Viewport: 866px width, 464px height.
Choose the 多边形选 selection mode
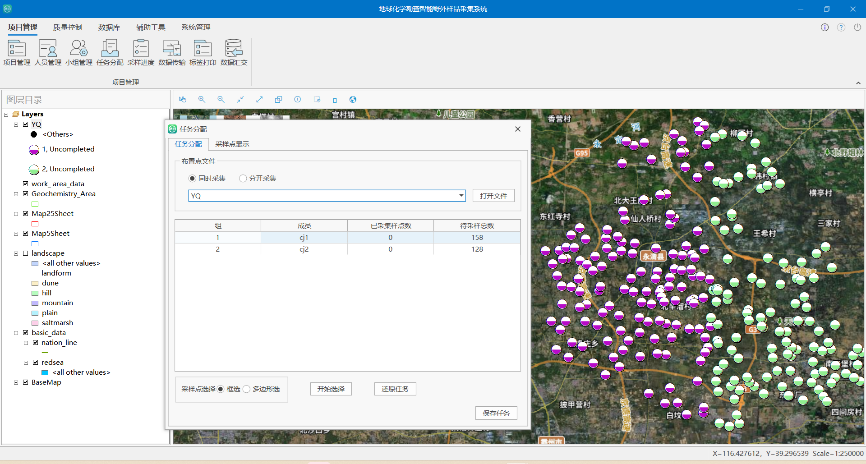[x=247, y=389]
